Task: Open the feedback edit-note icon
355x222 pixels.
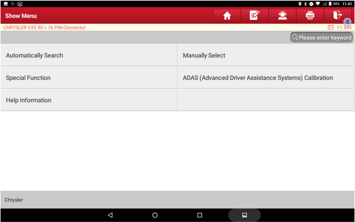Action: click(255, 15)
